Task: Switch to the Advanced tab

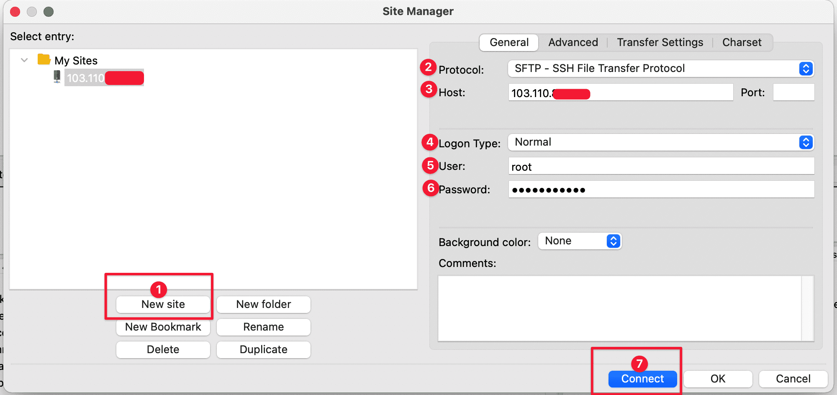Action: 573,42
